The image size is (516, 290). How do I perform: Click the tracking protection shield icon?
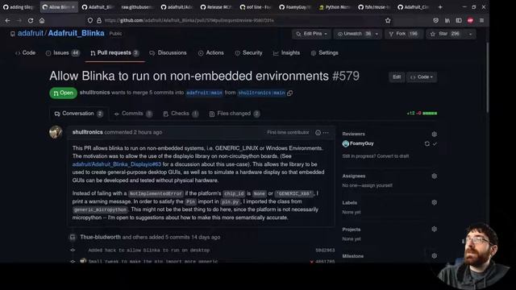[89, 20]
